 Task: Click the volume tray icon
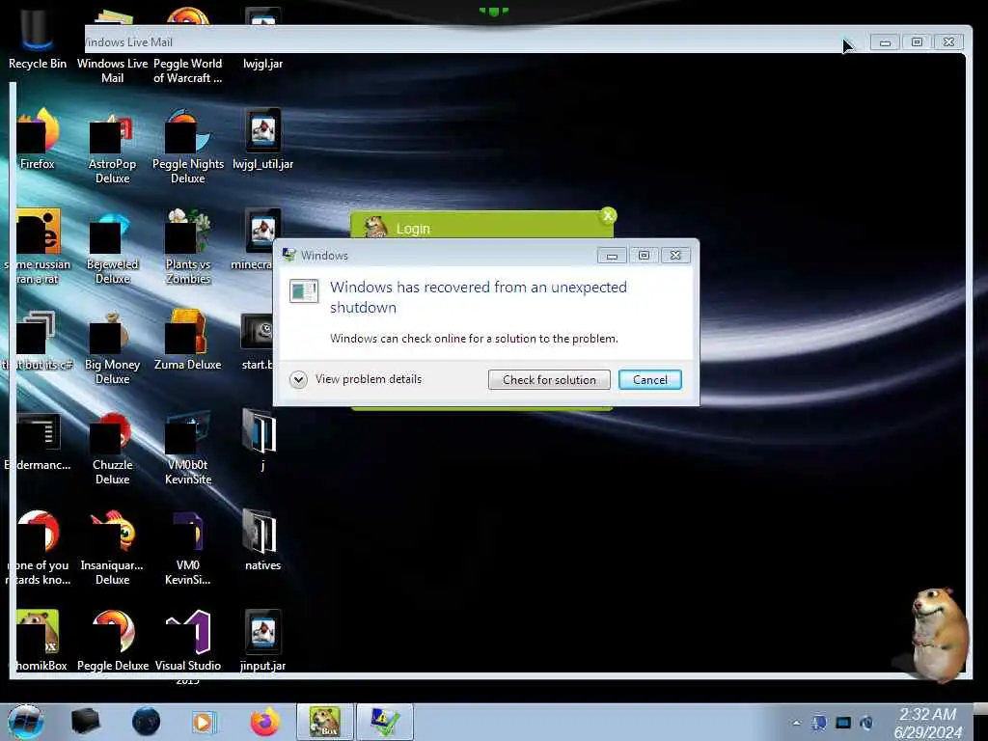point(867,724)
